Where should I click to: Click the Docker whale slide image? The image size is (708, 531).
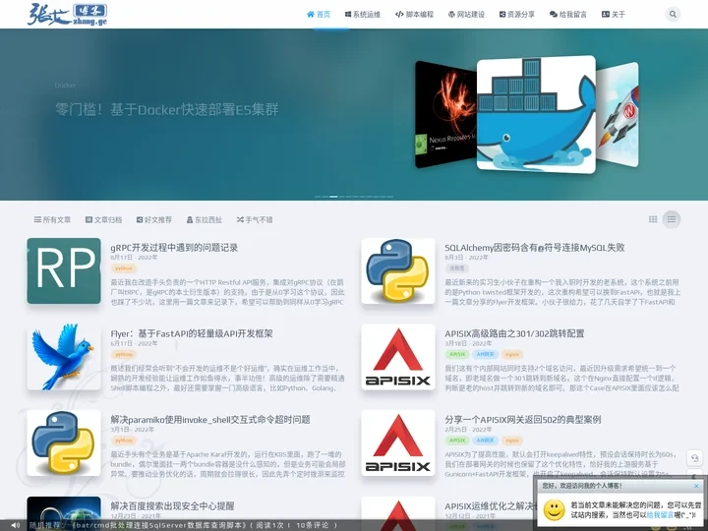coord(537,115)
